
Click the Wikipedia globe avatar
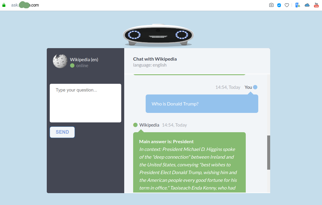pos(60,61)
